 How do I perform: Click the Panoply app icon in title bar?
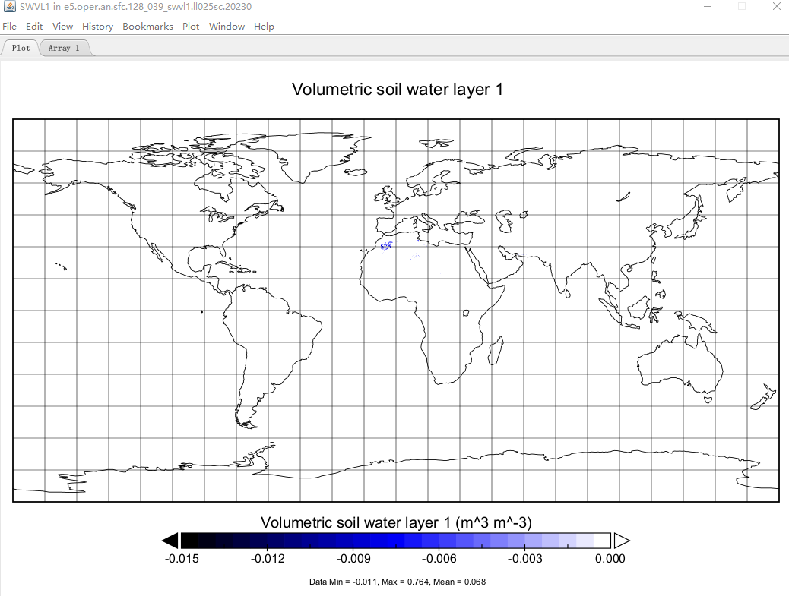click(x=10, y=7)
